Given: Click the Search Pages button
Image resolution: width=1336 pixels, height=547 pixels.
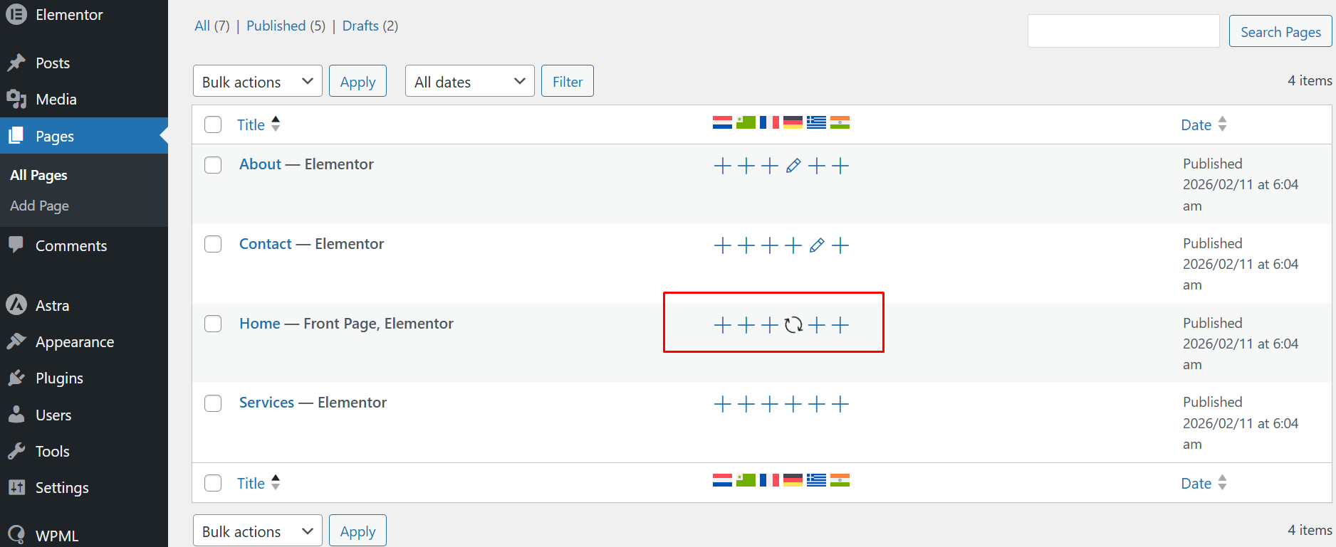Looking at the screenshot, I should coord(1280,32).
